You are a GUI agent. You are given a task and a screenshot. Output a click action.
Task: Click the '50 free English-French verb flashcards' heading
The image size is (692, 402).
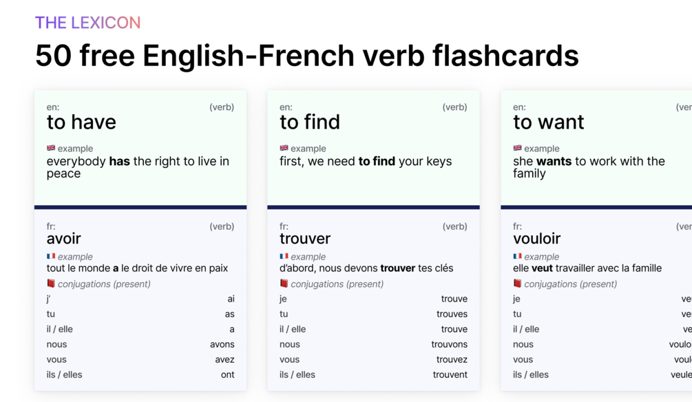pos(306,56)
